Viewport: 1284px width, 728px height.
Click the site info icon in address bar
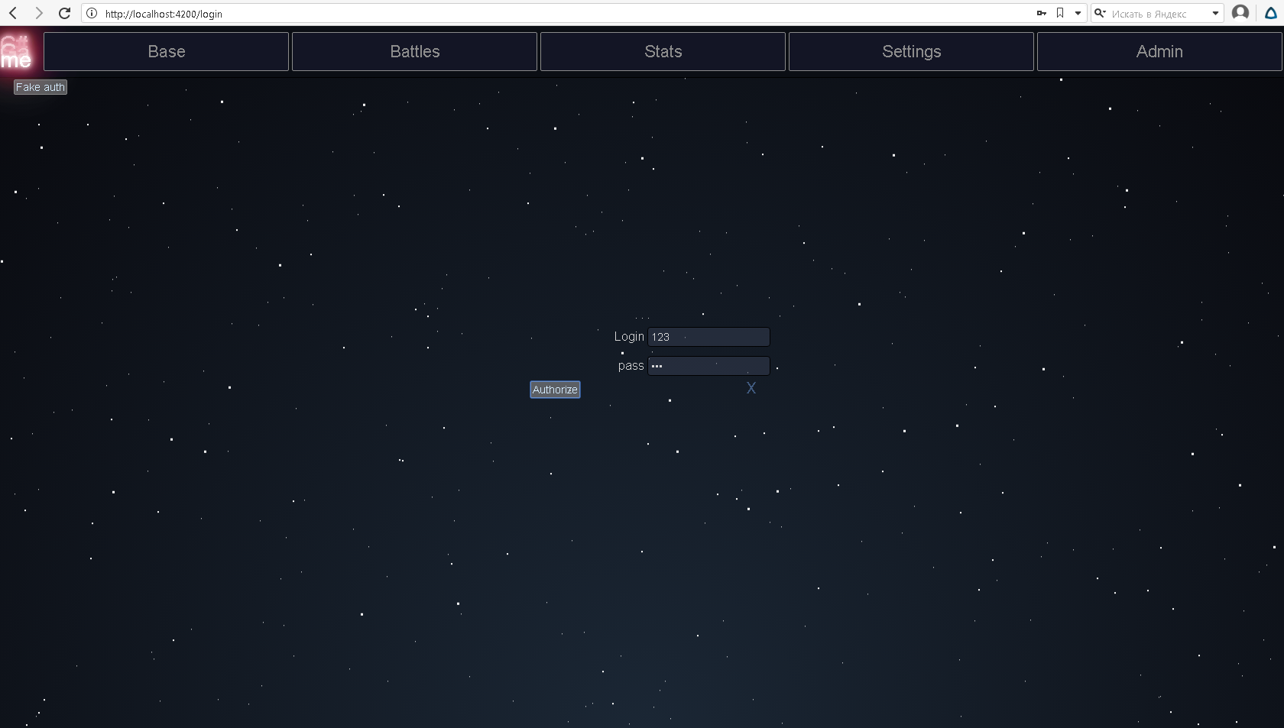pyautogui.click(x=92, y=13)
